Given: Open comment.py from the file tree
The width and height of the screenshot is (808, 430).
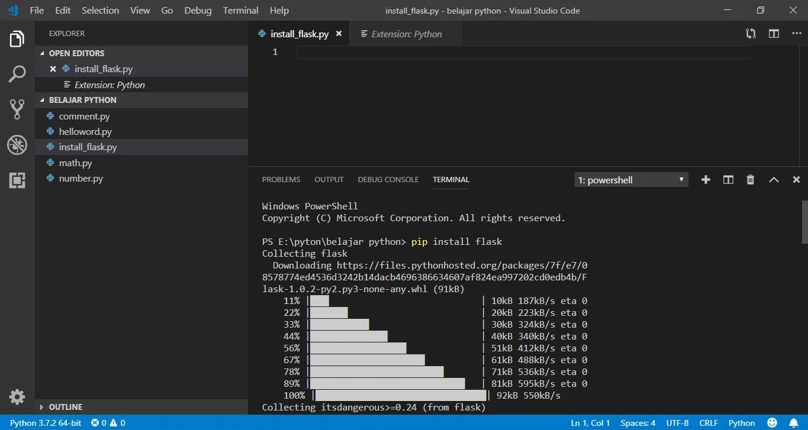Looking at the screenshot, I should pos(141,117).
